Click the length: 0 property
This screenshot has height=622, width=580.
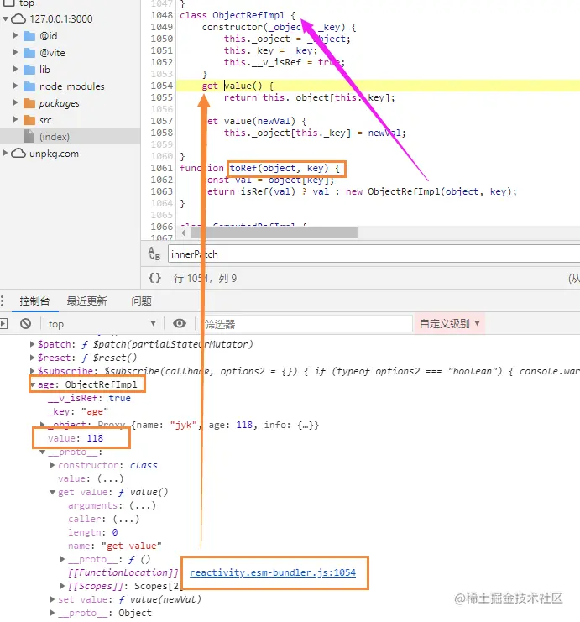(x=93, y=532)
